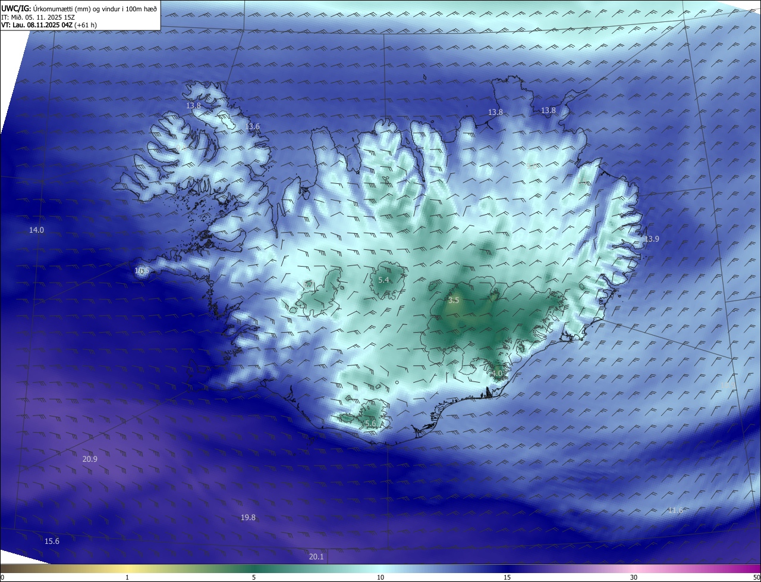
Task: Click the 5.4 value on Hofsjökull glacier
Action: 383,280
